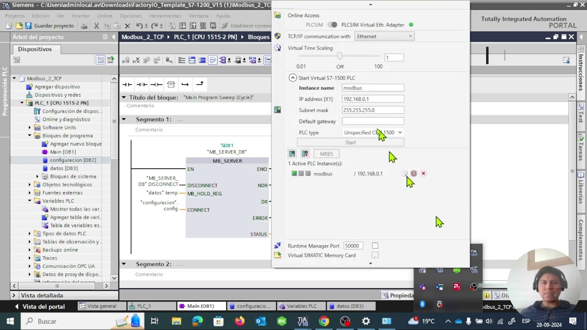
Task: Open Chrome from the taskbar
Action: click(324, 321)
